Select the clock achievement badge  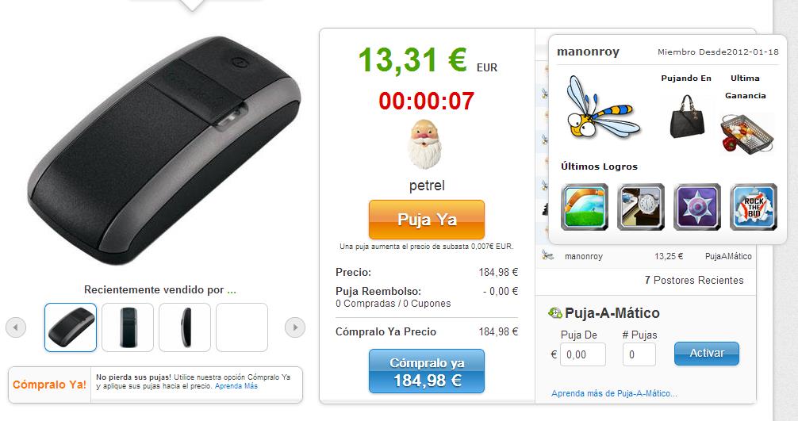click(641, 207)
